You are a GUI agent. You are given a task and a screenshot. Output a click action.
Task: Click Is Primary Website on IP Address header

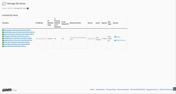[57, 23]
